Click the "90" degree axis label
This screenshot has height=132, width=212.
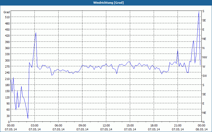pos(8,103)
